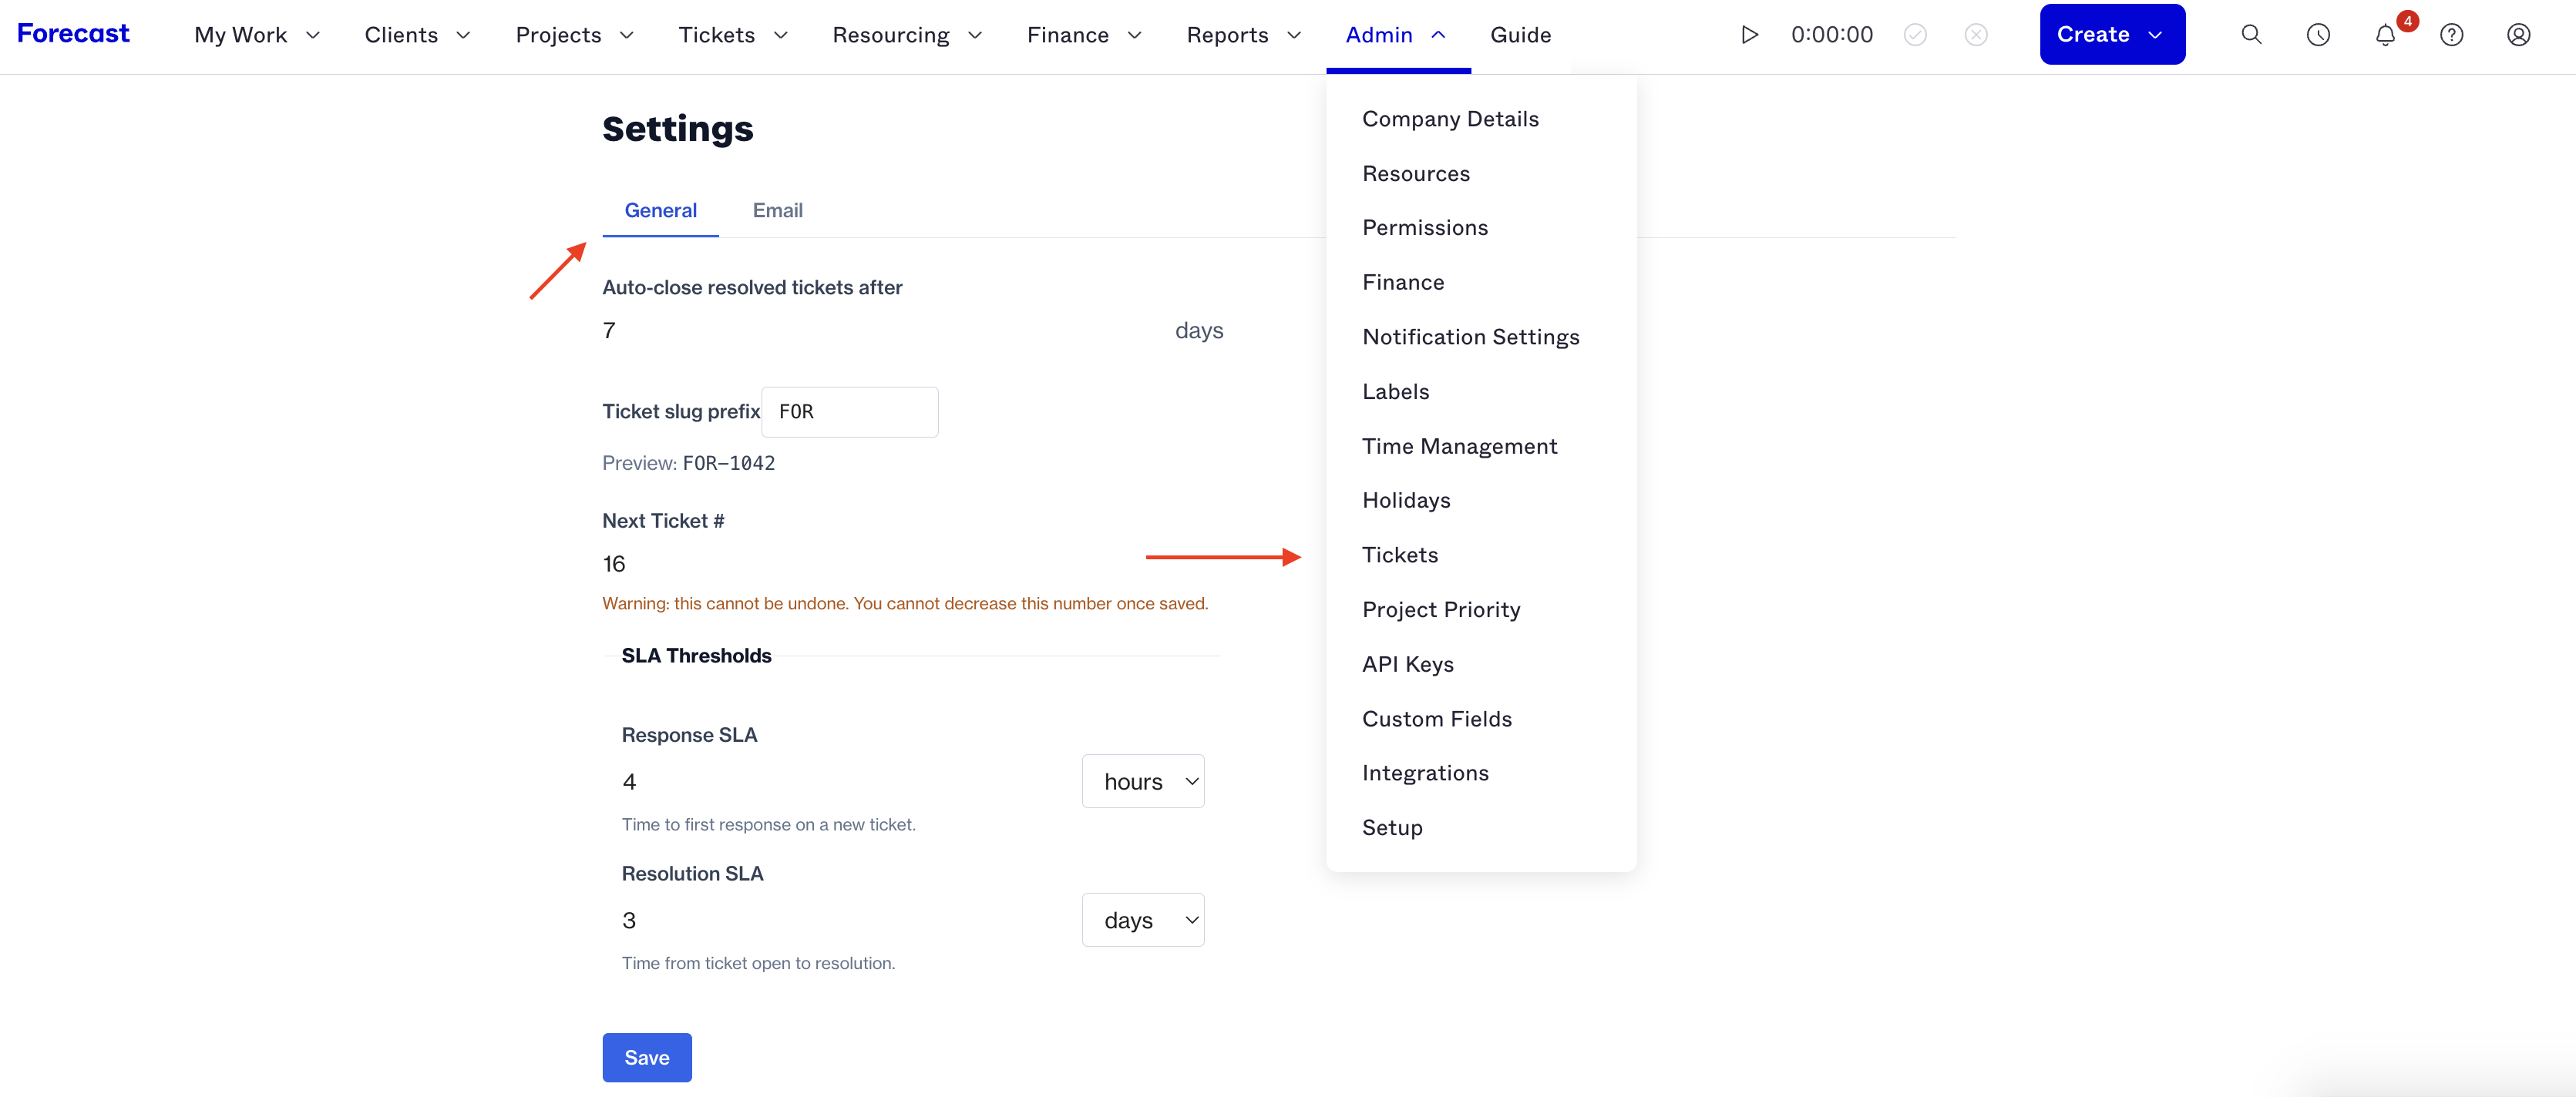Select Tickets in Admin dropdown list
The width and height of the screenshot is (2576, 1097).
point(1399,555)
